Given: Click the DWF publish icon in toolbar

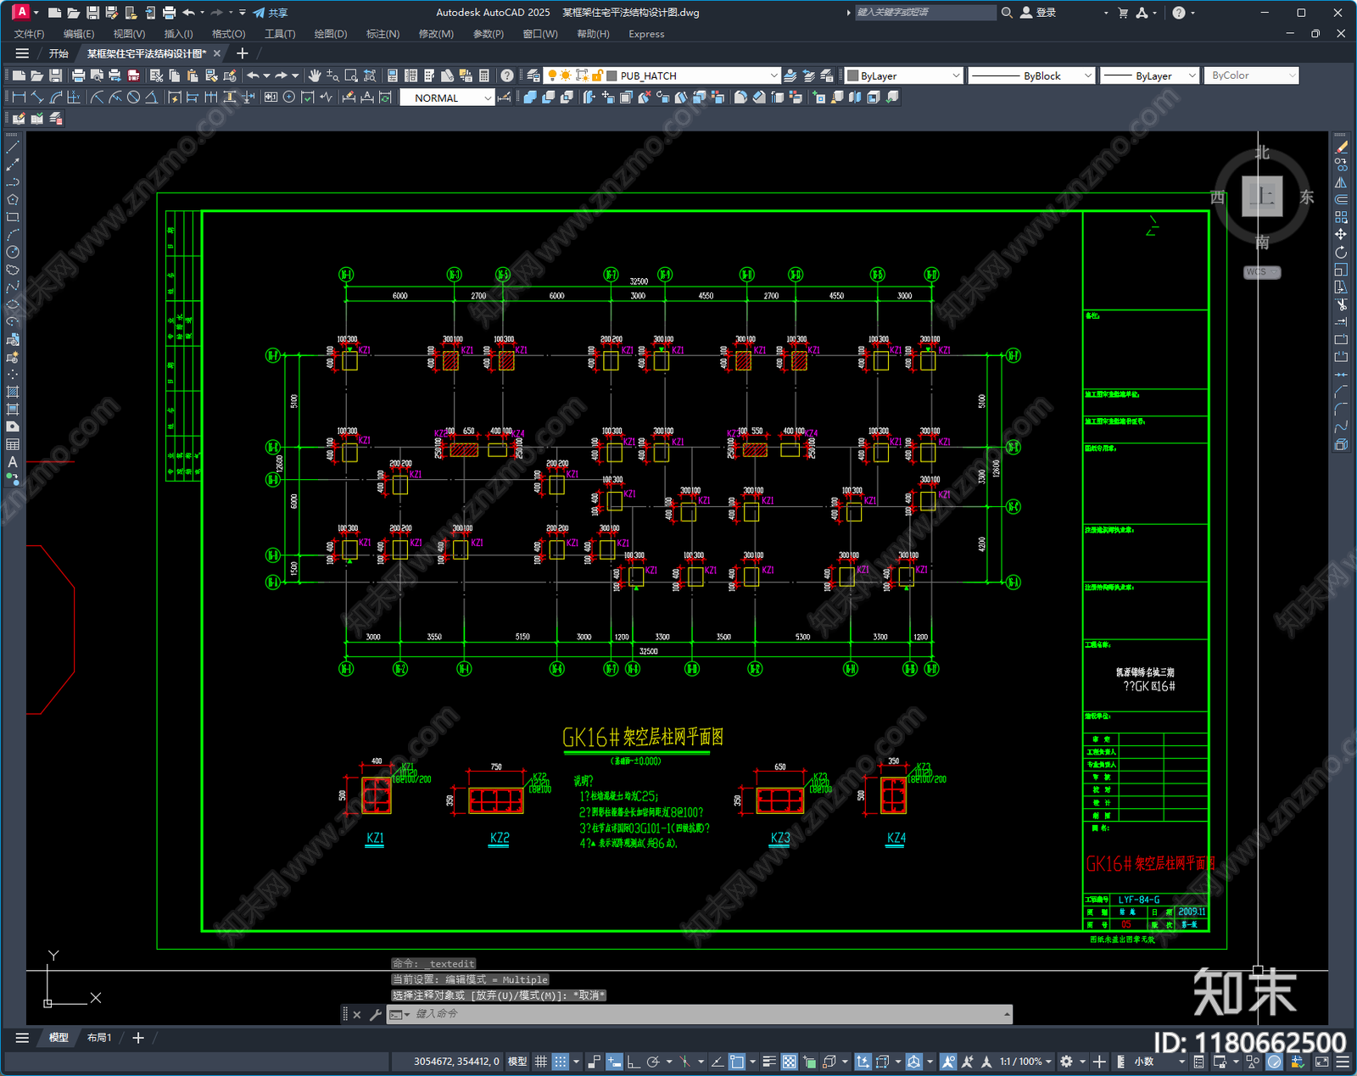Looking at the screenshot, I should [x=133, y=75].
